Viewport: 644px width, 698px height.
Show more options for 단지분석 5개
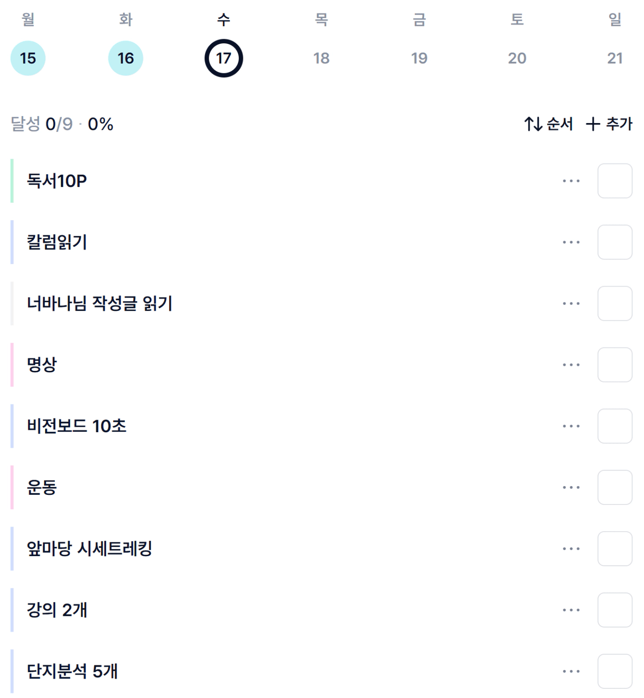(571, 671)
